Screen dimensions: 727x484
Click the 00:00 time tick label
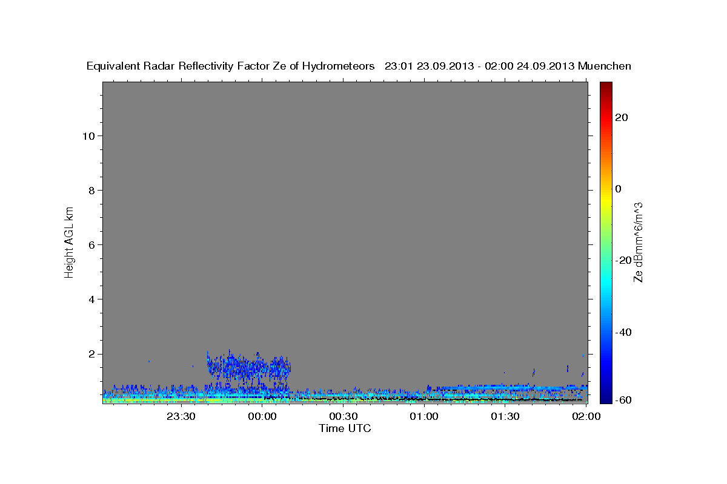coord(262,416)
